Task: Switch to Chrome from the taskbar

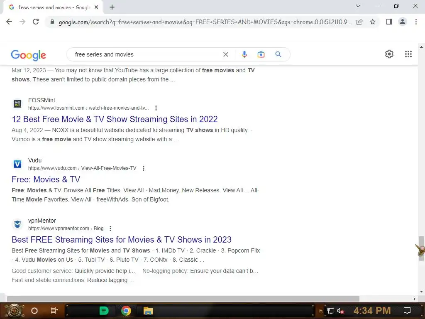Action: (126, 311)
